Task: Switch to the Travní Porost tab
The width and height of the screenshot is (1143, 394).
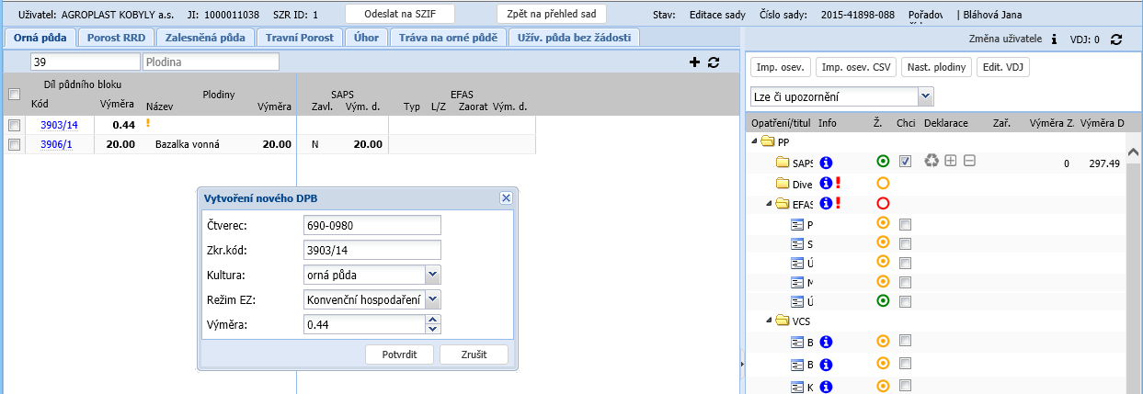Action: [x=297, y=38]
